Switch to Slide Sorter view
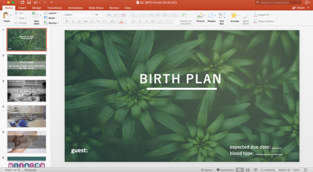 [248, 170]
